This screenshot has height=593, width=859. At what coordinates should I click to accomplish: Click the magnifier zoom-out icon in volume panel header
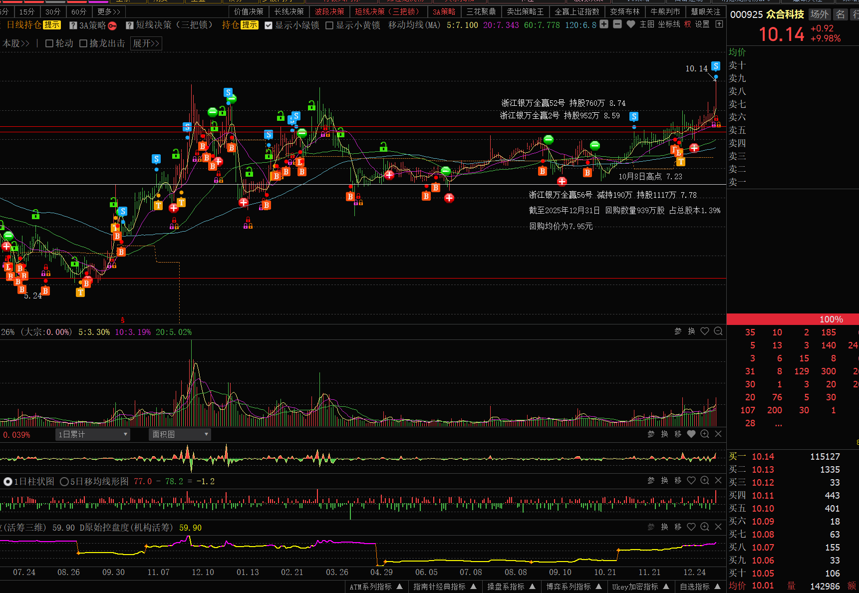718,331
